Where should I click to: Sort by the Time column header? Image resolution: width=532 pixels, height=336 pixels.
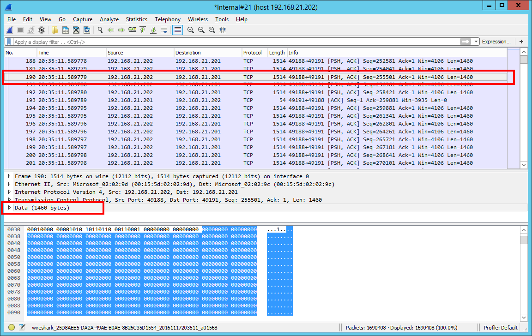pos(71,53)
